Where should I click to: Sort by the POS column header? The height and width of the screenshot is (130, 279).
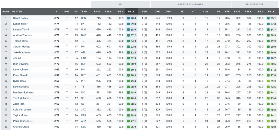click(x=67, y=11)
